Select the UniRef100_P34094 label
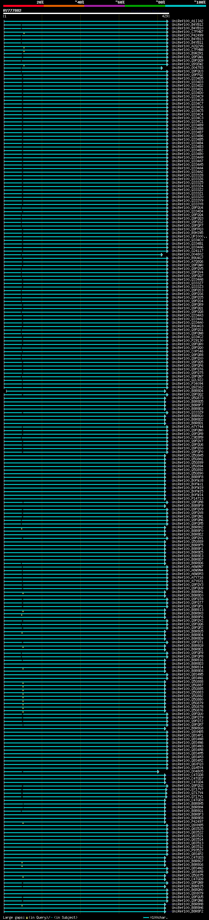This screenshot has height=920, width=209. 187,384
